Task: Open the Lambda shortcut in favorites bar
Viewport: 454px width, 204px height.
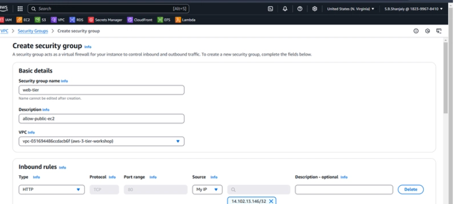Action: tap(186, 20)
